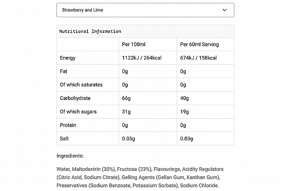Screen dimensions: 287x191
Task: Click the 40g carbohydrate serving value
Action: 185,98
